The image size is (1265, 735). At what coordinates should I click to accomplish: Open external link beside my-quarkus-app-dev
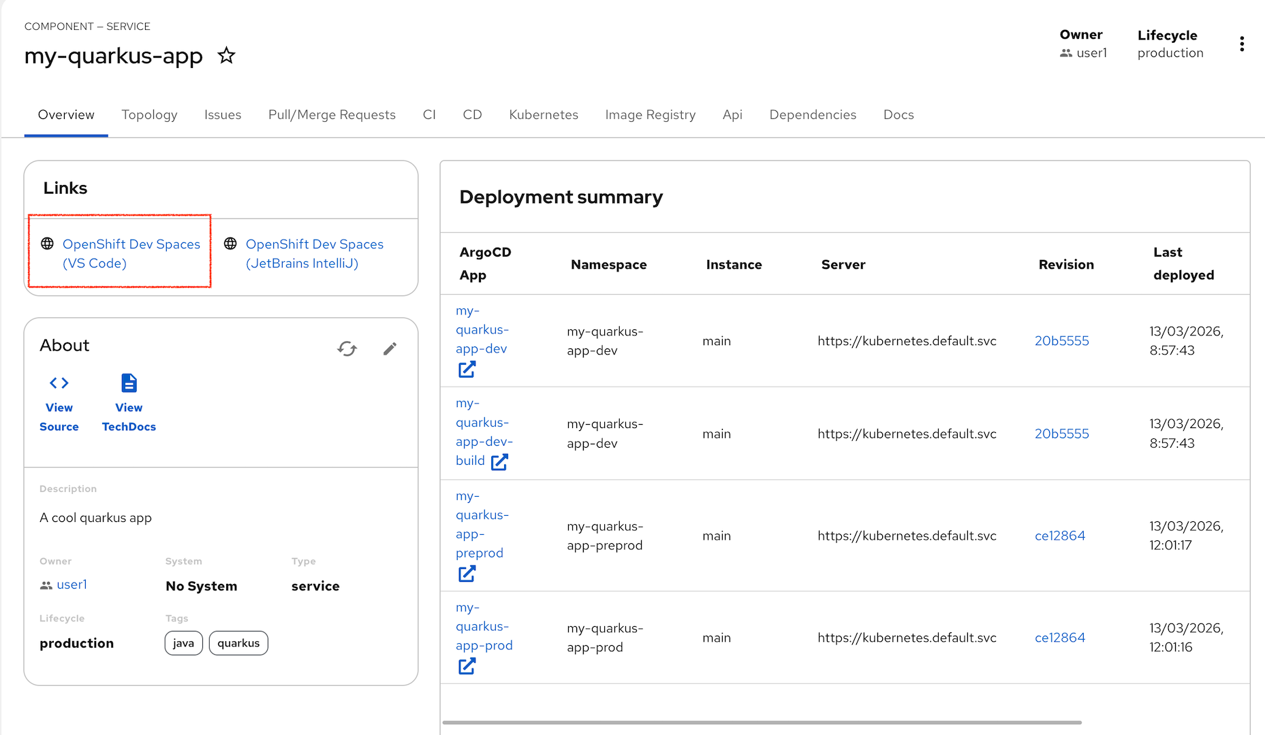[x=467, y=370]
